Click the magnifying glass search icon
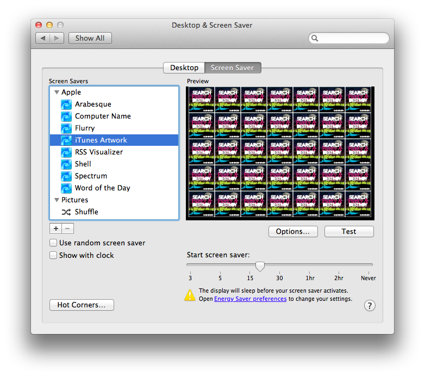This screenshot has height=377, width=425. pos(315,38)
